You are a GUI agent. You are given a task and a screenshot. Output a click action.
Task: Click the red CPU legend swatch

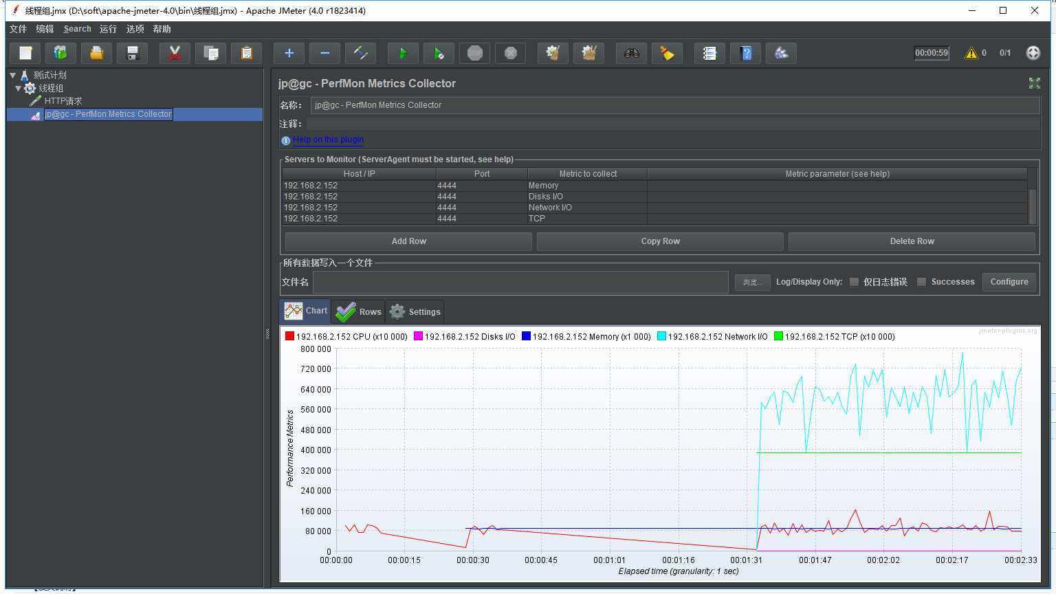pos(289,336)
